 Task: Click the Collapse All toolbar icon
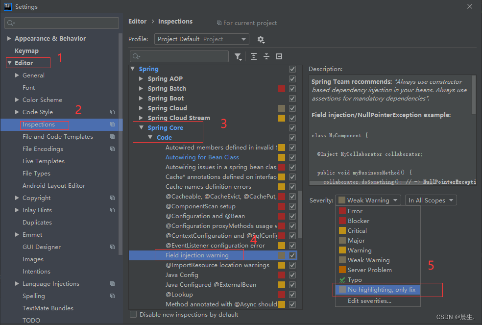click(x=266, y=56)
